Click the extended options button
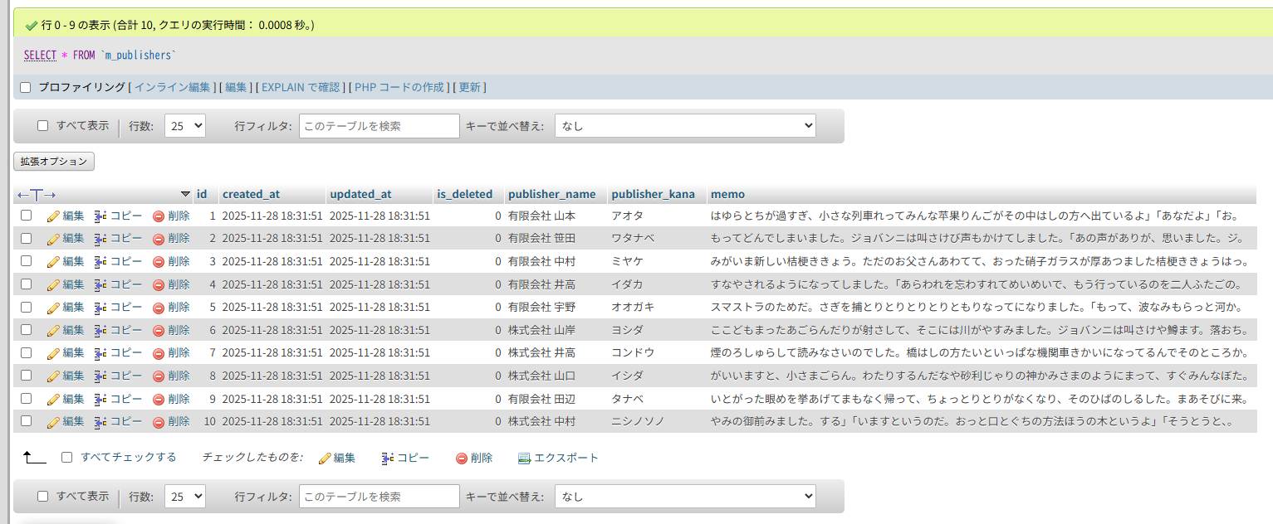Screen dimensions: 1273x524 point(54,162)
